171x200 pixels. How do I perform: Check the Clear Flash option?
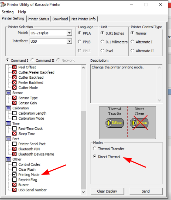14,170
